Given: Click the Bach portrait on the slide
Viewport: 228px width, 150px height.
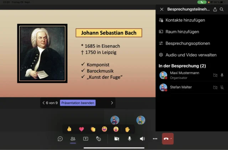Looking at the screenshot, I should [42, 53].
